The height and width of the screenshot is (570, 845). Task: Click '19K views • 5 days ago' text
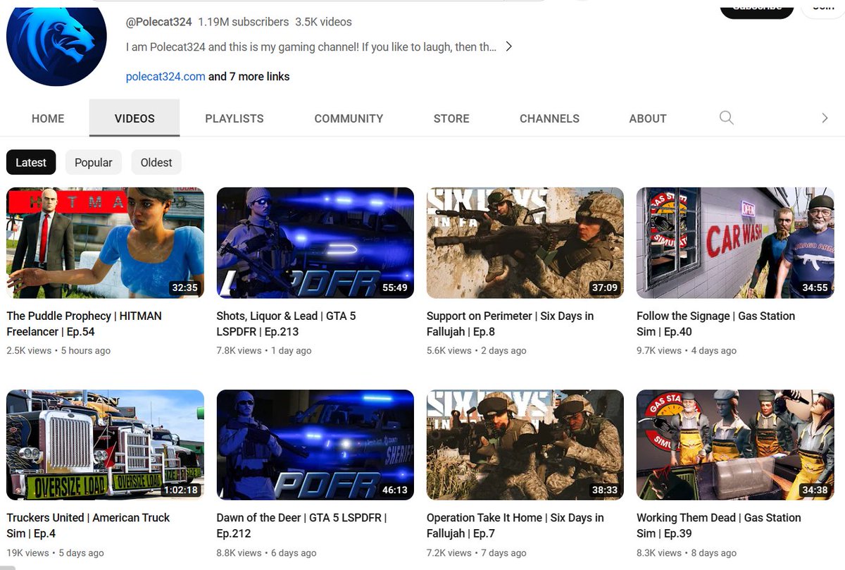pos(55,553)
